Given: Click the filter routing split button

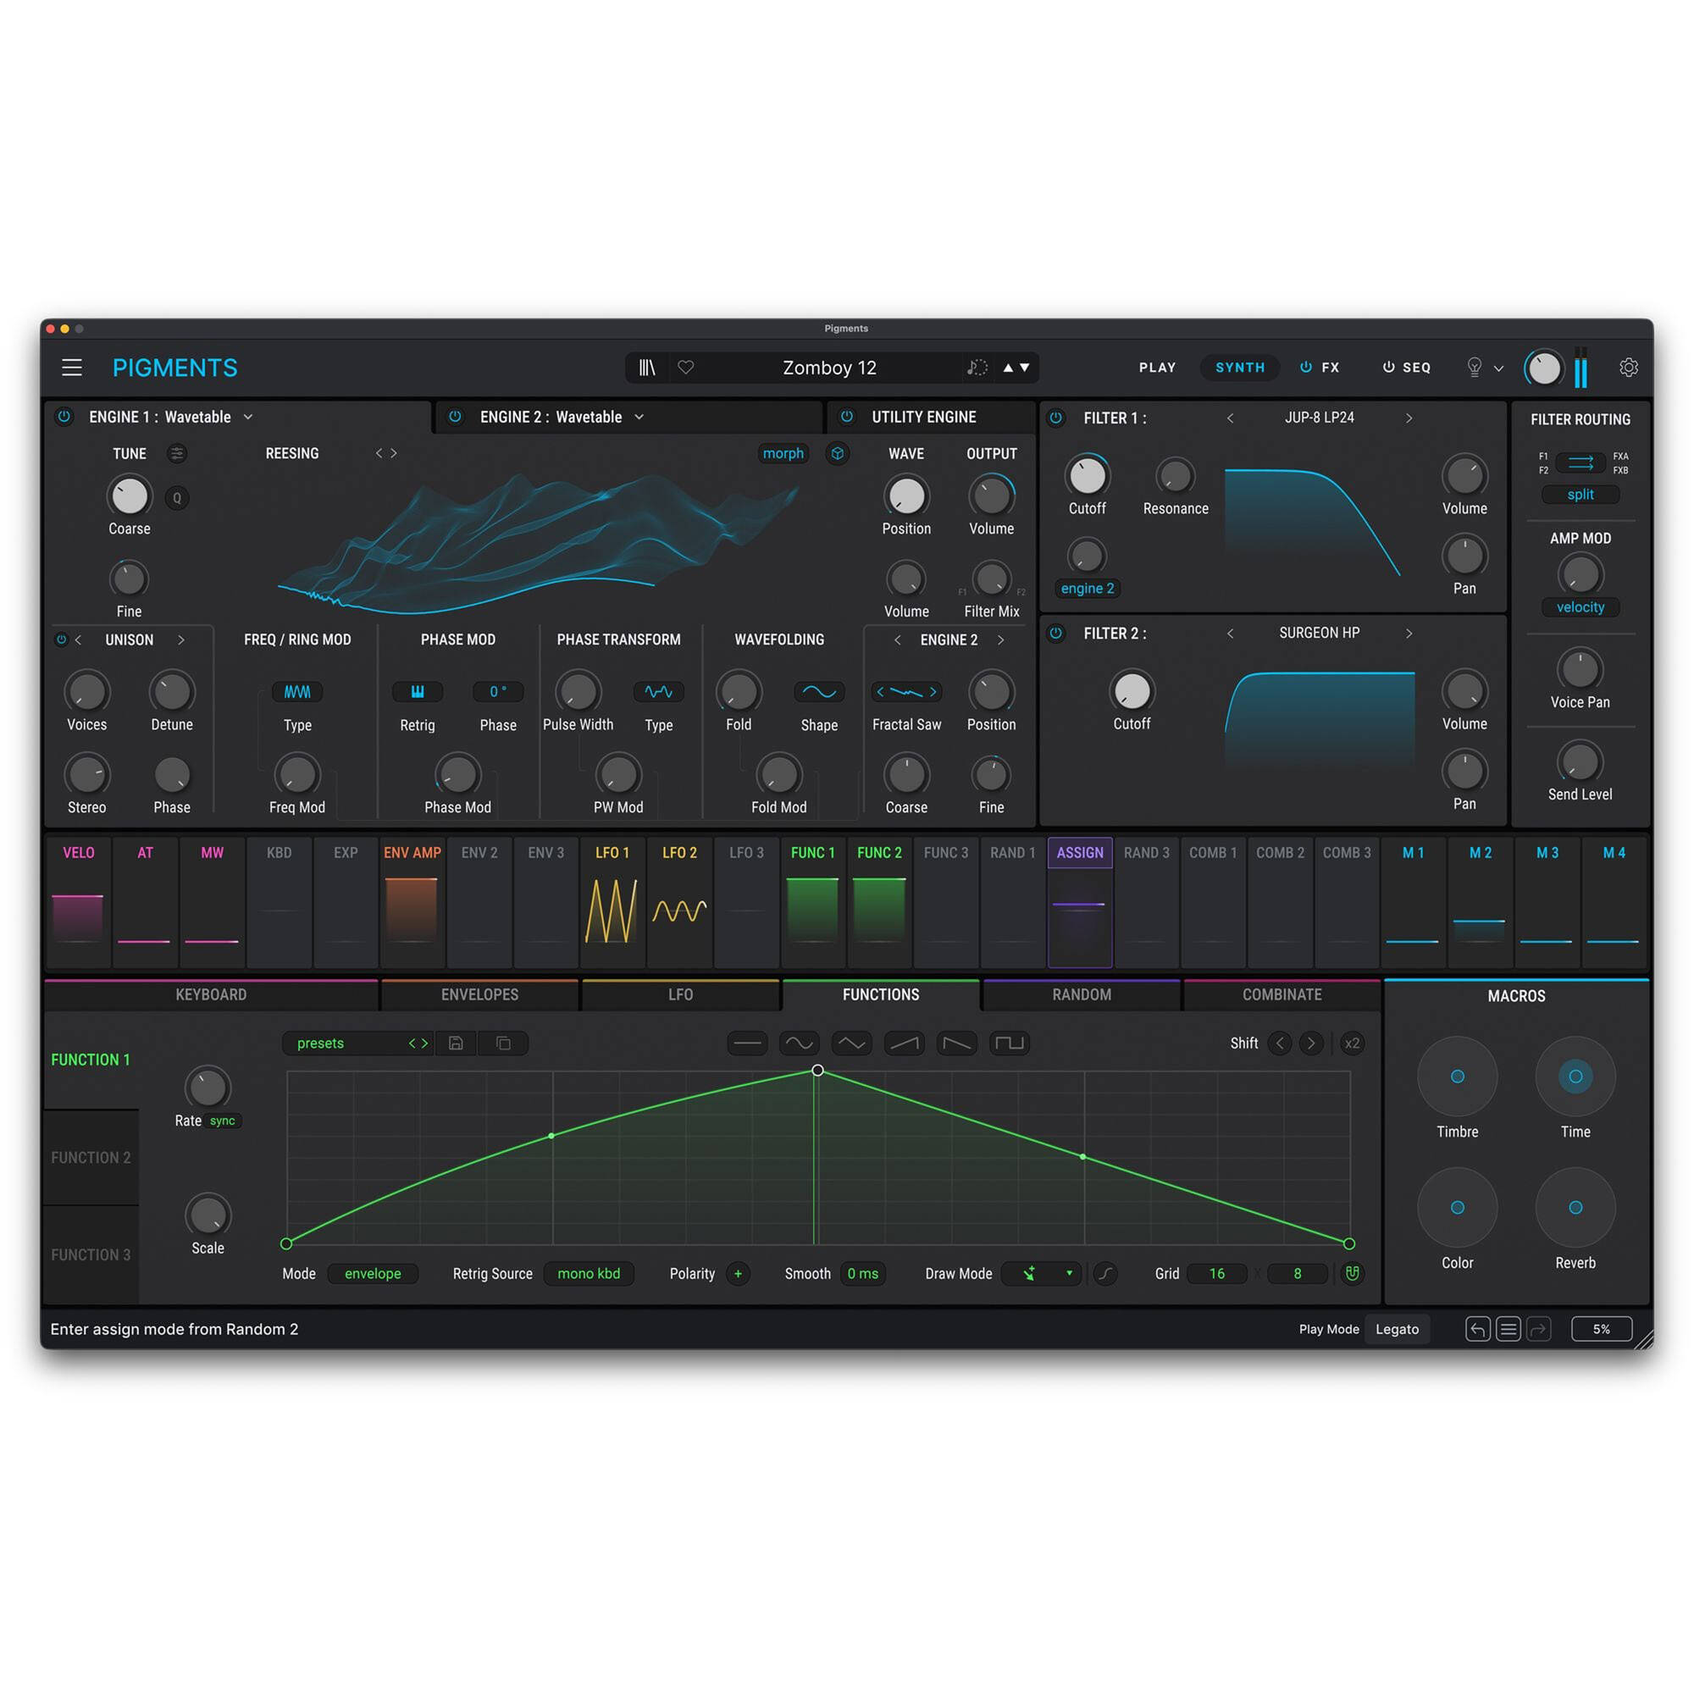Looking at the screenshot, I should (1580, 495).
